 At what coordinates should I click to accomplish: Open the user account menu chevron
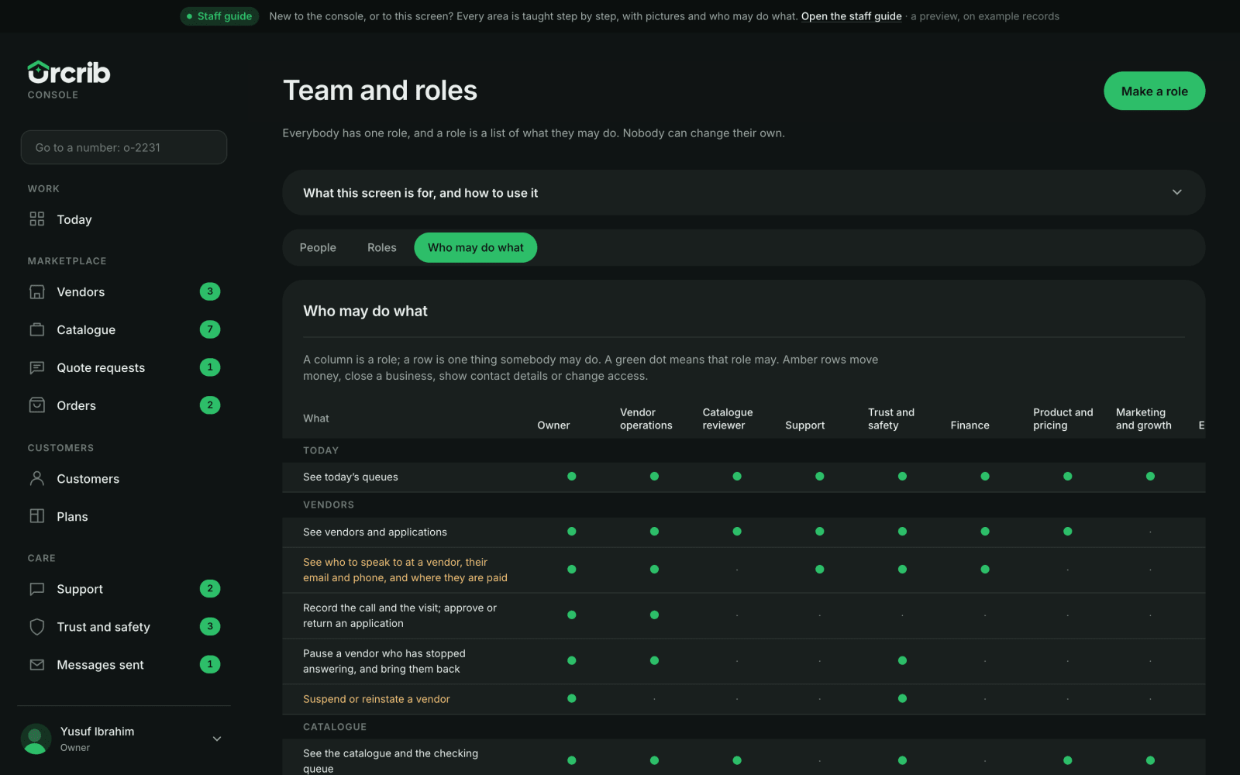tap(217, 739)
